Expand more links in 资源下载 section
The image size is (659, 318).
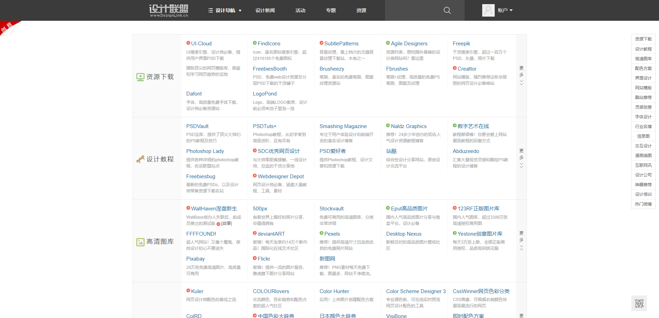point(521,75)
